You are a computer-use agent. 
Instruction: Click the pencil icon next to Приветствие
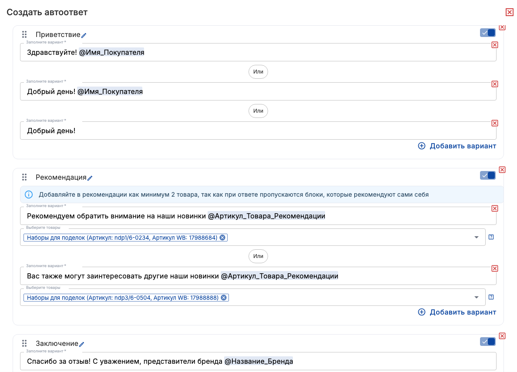click(84, 35)
